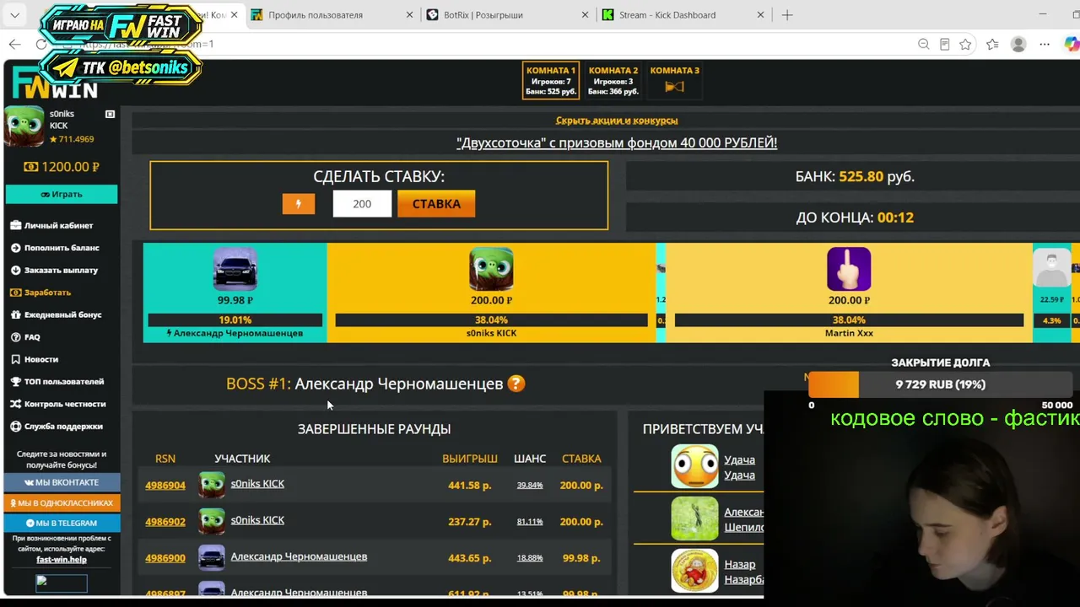
Task: Click the Назар avatar in welcome list
Action: [694, 571]
